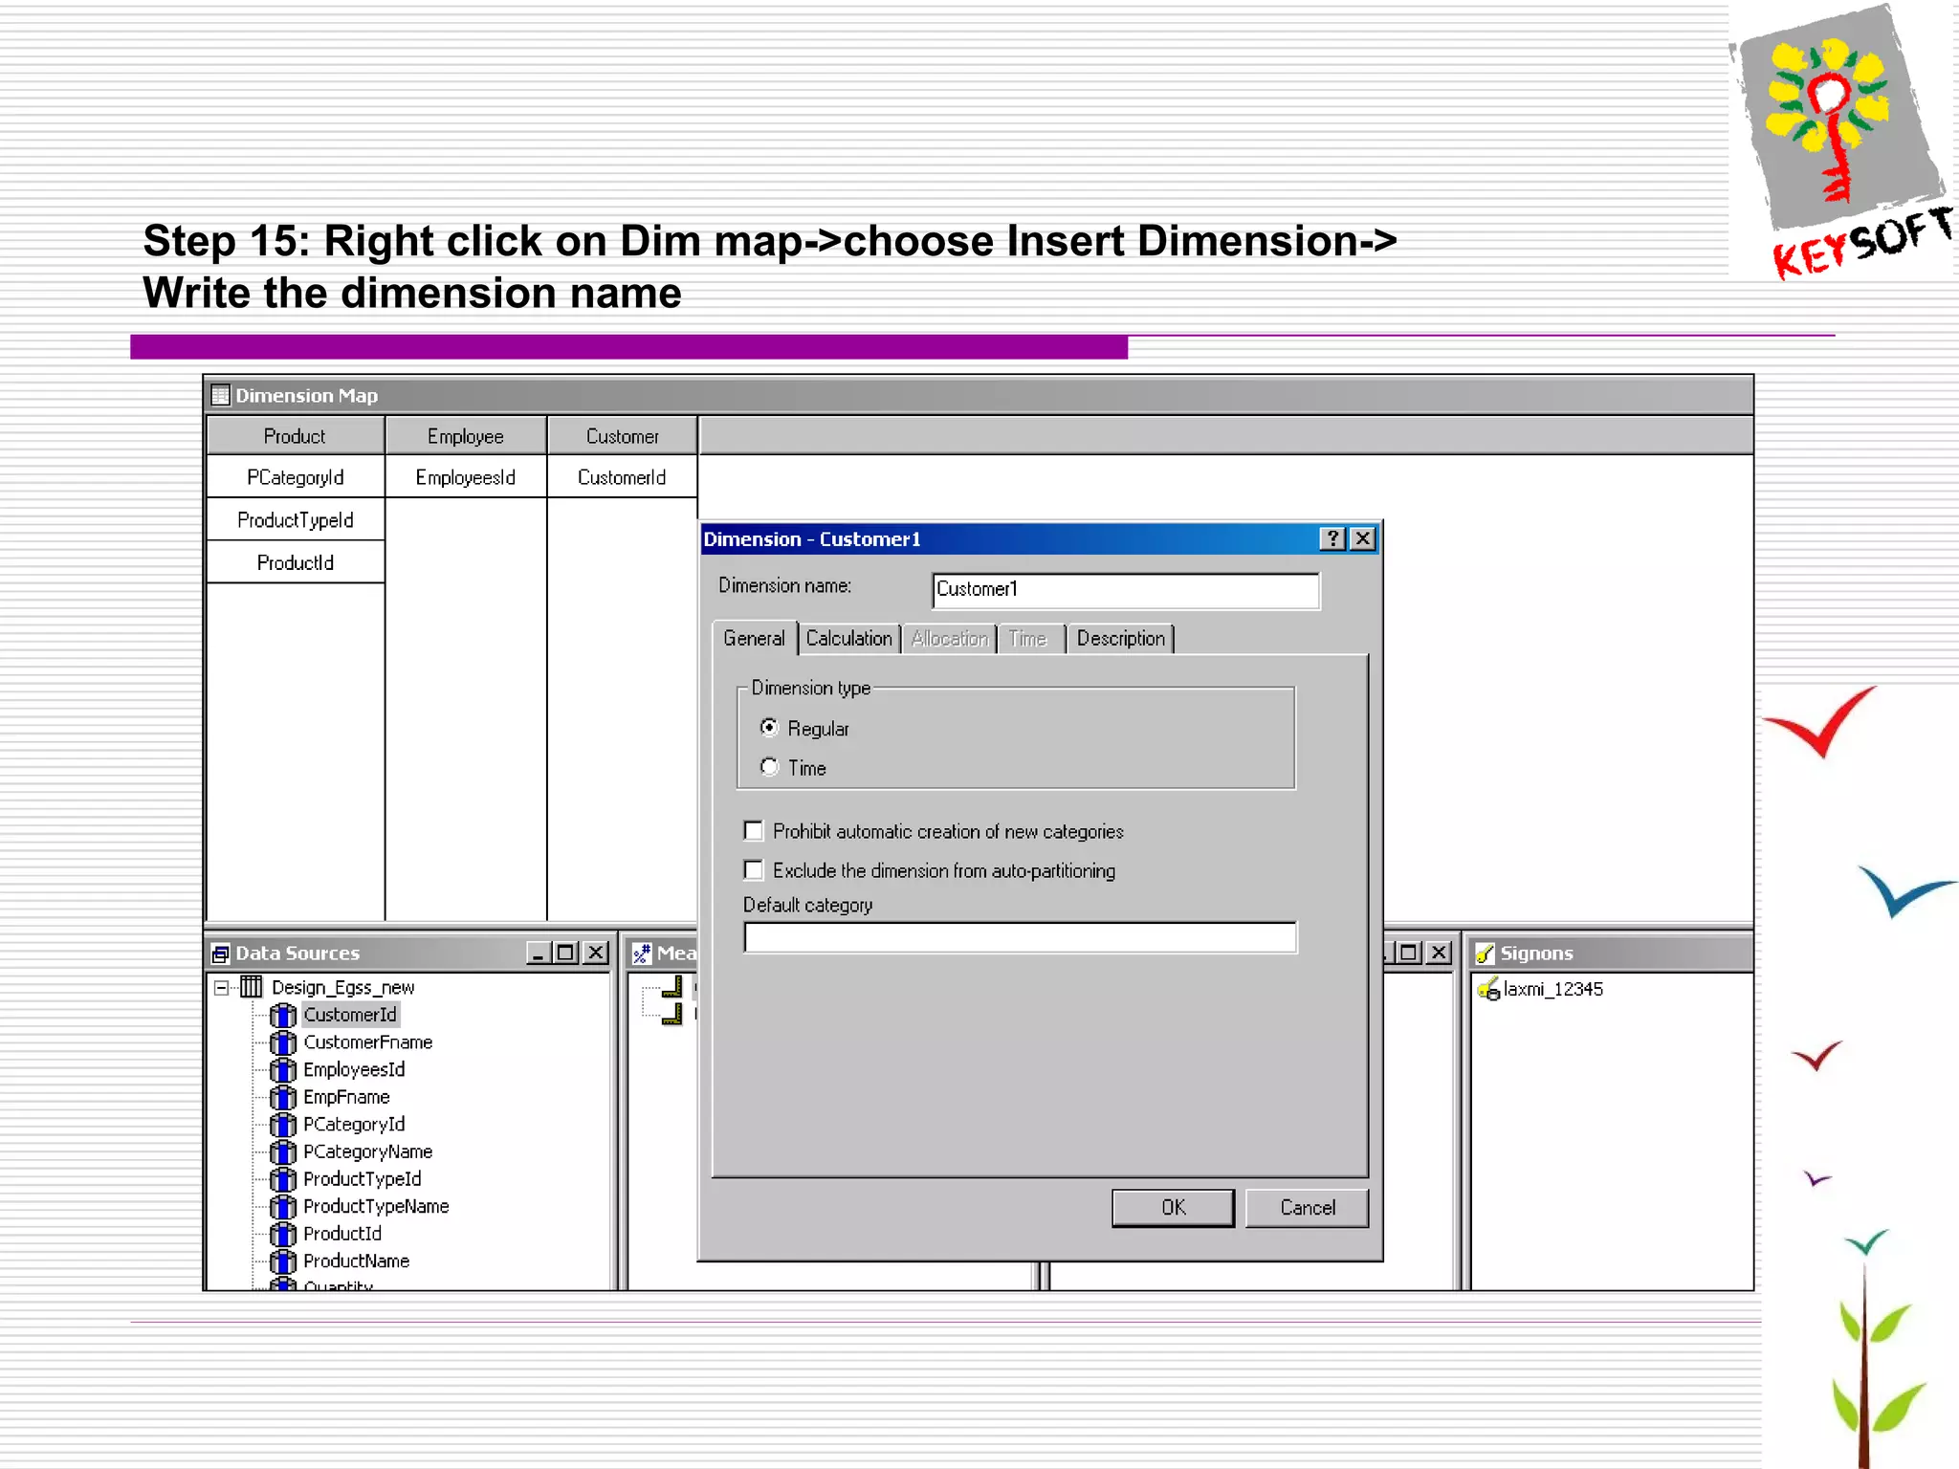The height and width of the screenshot is (1469, 1959).
Task: Click ProductId level in Dimension Map
Action: tap(295, 562)
